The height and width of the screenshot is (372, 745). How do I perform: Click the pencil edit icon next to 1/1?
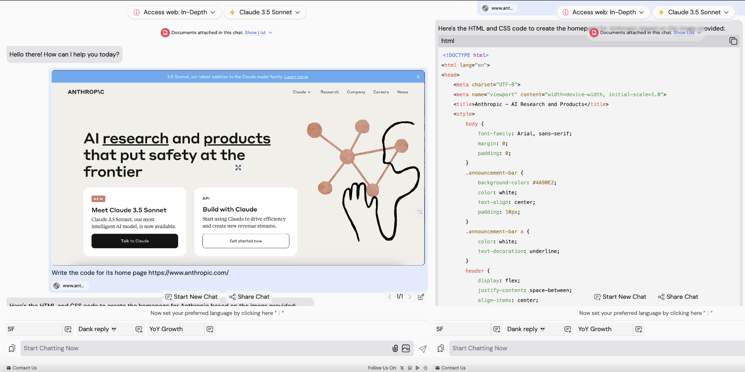click(421, 297)
